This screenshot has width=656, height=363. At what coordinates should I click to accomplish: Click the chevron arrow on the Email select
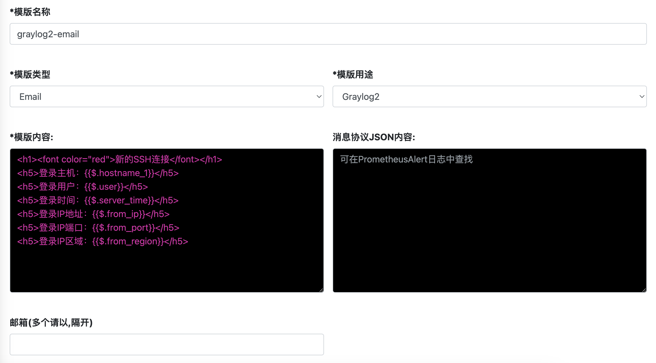pyautogui.click(x=319, y=97)
